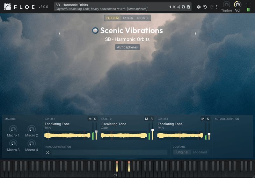Click the LAYER 2 heading
The height and width of the screenshot is (178, 255).
(106, 119)
